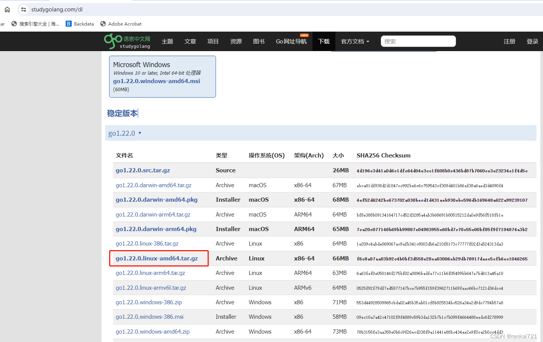Open the 图书 menu item

(259, 41)
